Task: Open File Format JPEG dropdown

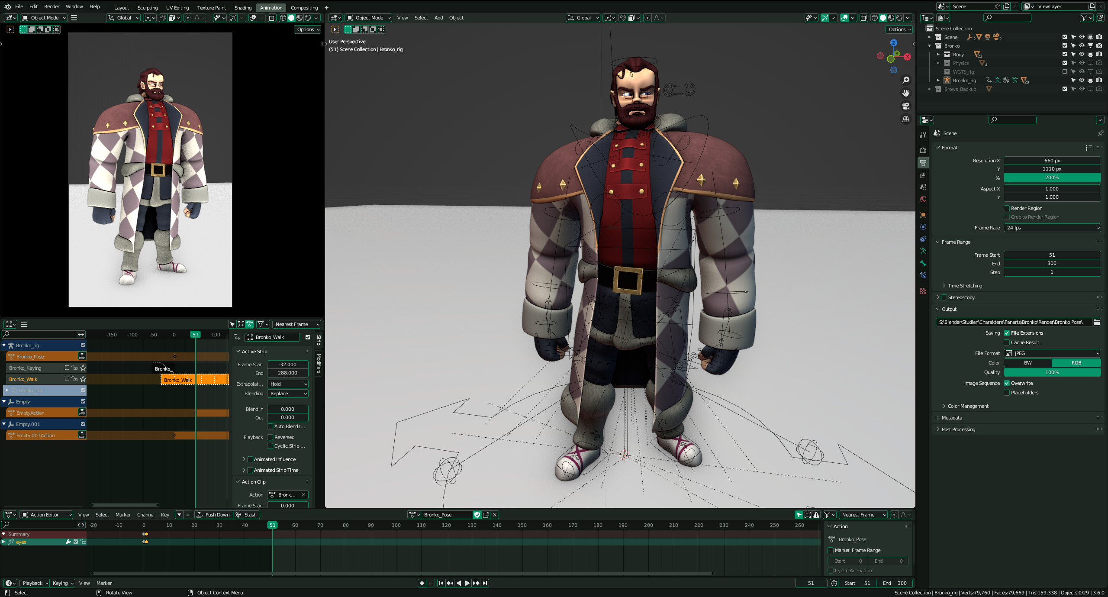Action: pos(1052,353)
